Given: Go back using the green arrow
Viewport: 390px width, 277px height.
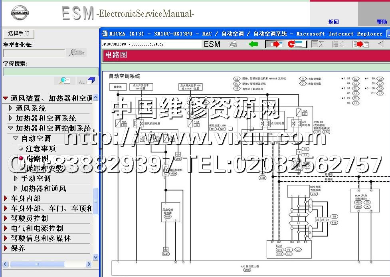Looking at the screenshot, I should (x=253, y=44).
